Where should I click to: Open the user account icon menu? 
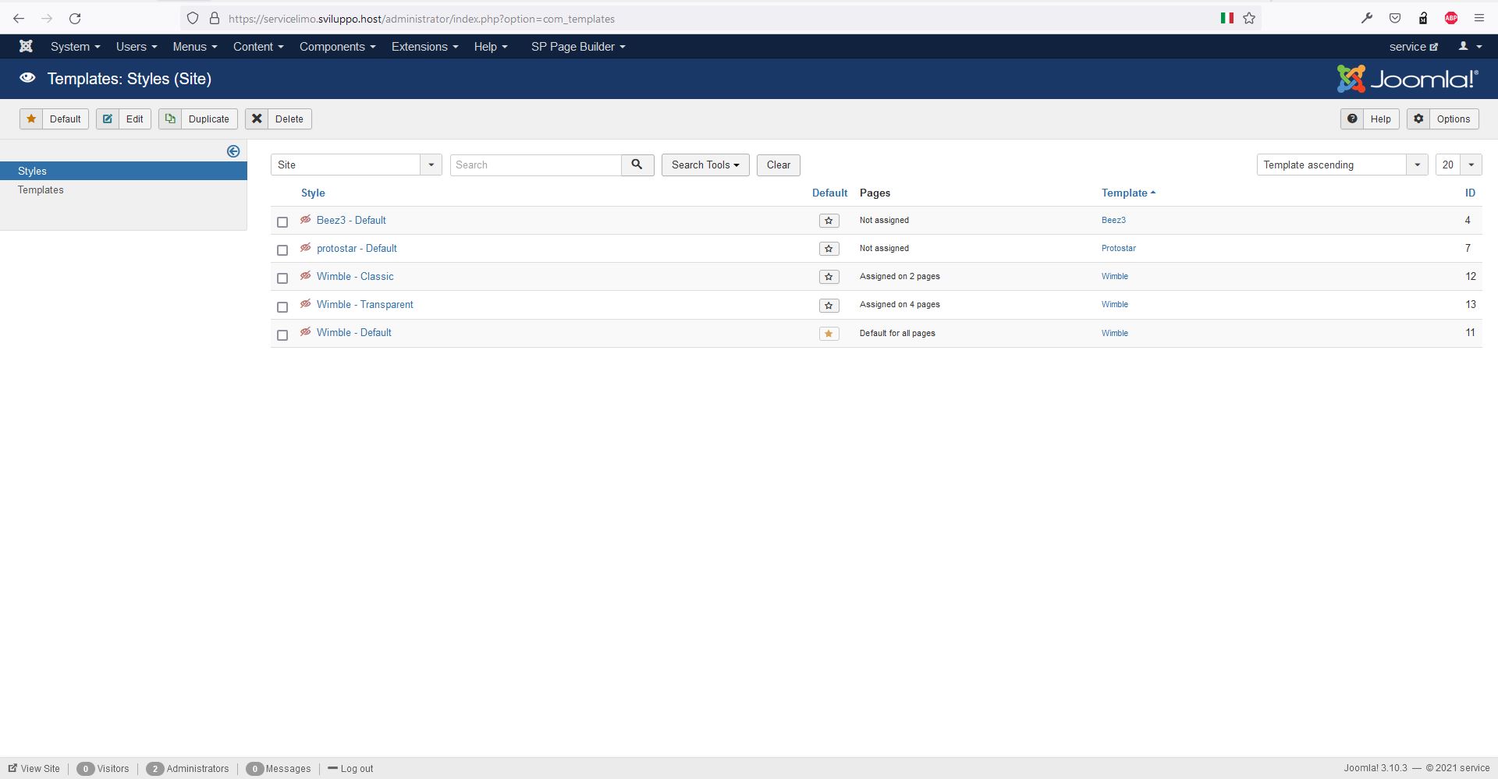[x=1469, y=47]
